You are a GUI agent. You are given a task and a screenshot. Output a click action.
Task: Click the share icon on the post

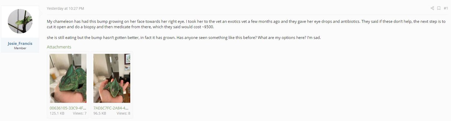click(x=433, y=8)
